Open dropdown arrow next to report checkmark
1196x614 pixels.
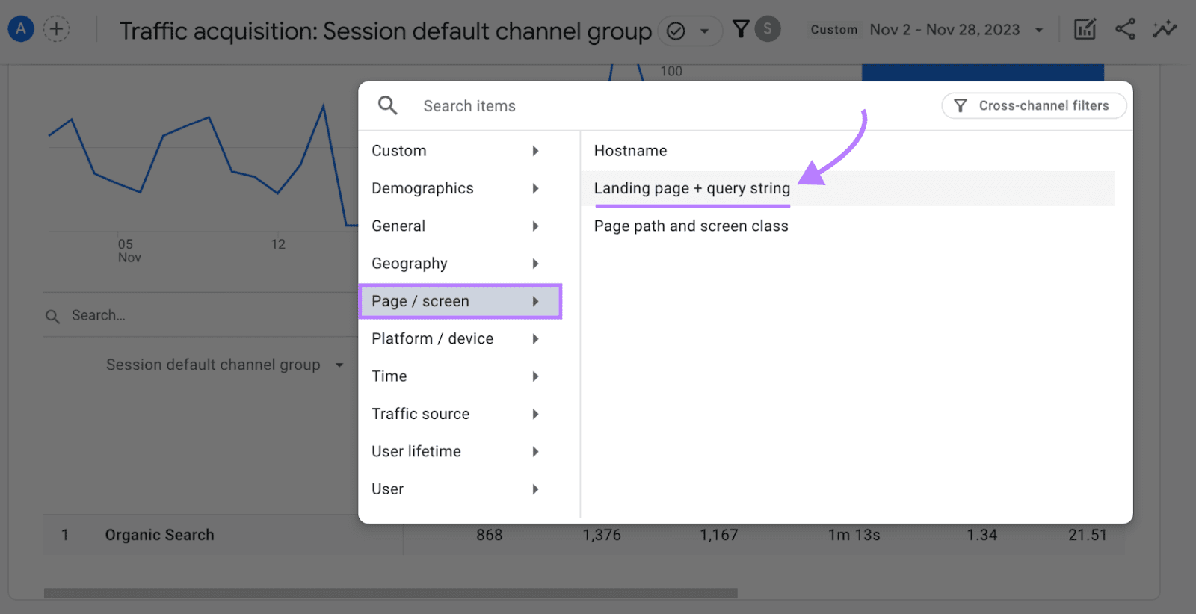(x=704, y=31)
